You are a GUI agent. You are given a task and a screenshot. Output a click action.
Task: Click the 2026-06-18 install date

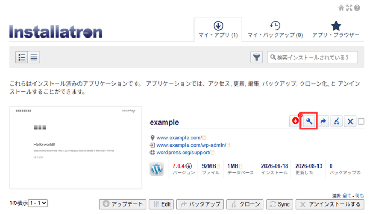[x=275, y=166]
